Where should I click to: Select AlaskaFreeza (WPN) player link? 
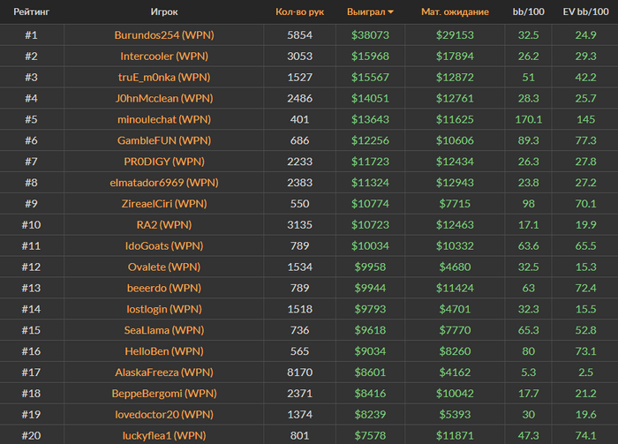(x=164, y=373)
